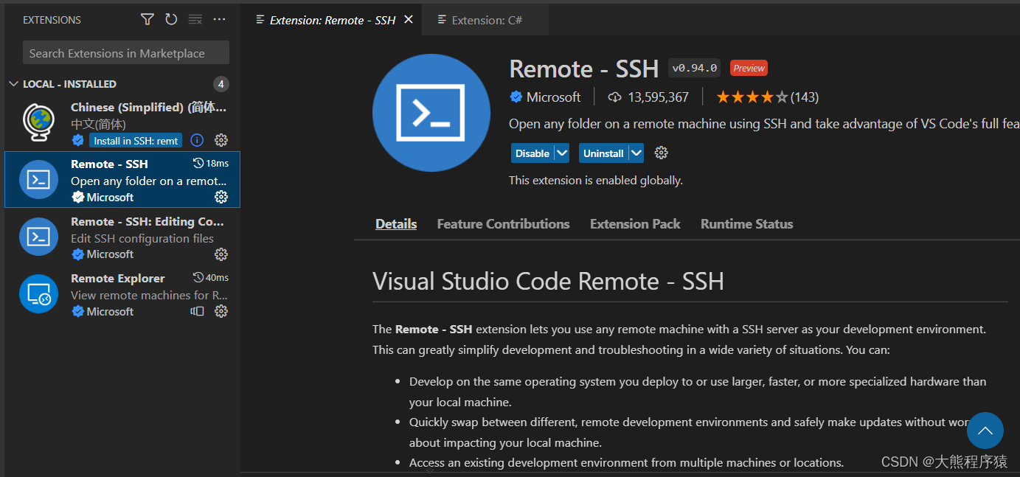Open the Runtime Status tab
1020x477 pixels.
[746, 224]
